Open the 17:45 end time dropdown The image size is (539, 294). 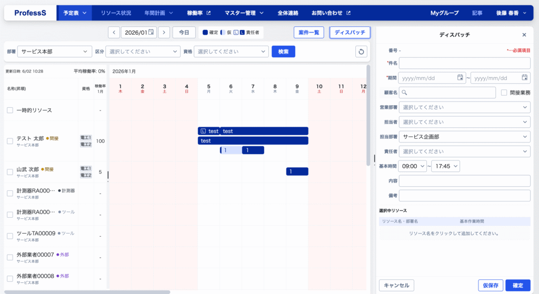tap(445, 166)
